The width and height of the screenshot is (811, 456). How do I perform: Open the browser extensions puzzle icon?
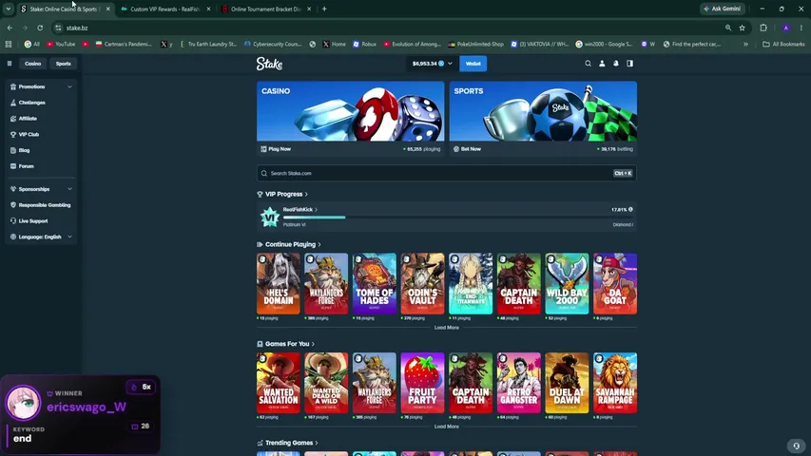763,28
